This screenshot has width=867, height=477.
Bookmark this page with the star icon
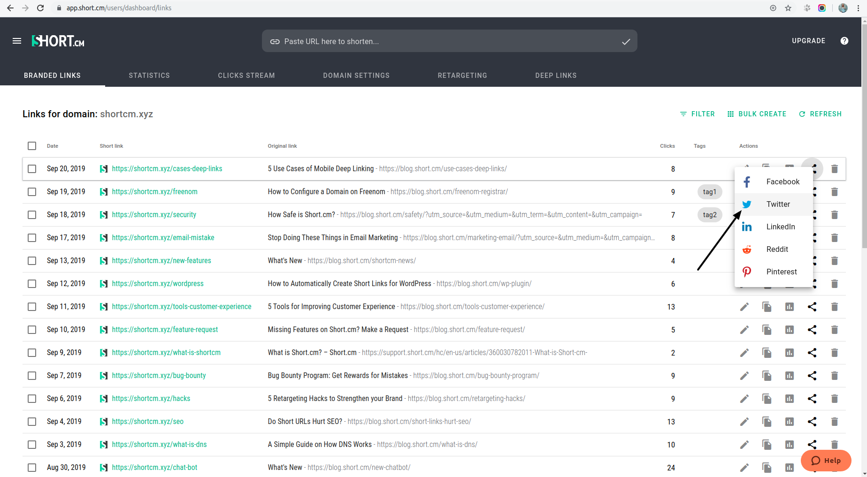(788, 8)
